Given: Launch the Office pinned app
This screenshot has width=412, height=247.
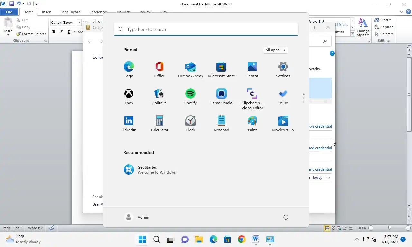Looking at the screenshot, I should click(160, 70).
